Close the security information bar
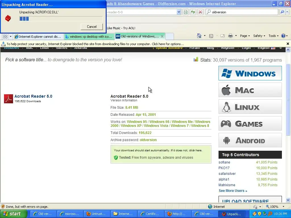The width and height of the screenshot is (291, 218). pos(288,44)
